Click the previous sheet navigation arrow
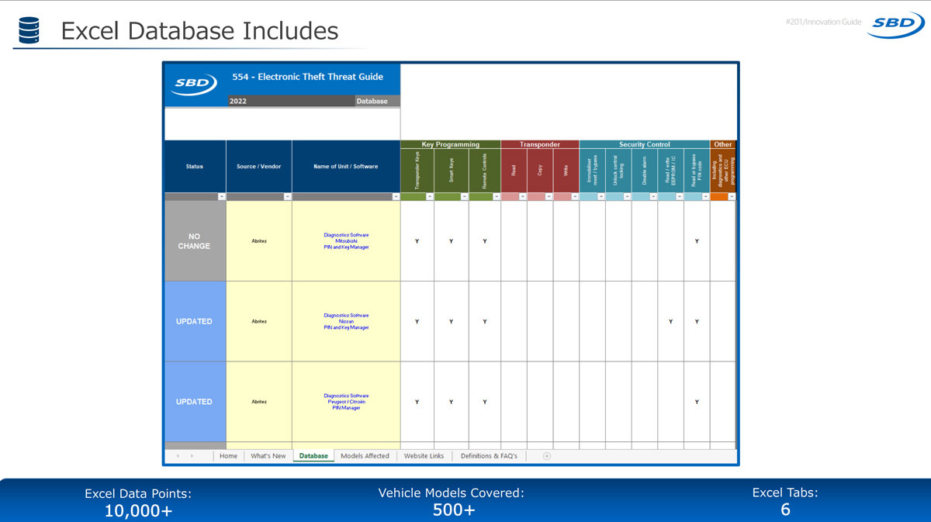The height and width of the screenshot is (522, 931). tap(177, 456)
